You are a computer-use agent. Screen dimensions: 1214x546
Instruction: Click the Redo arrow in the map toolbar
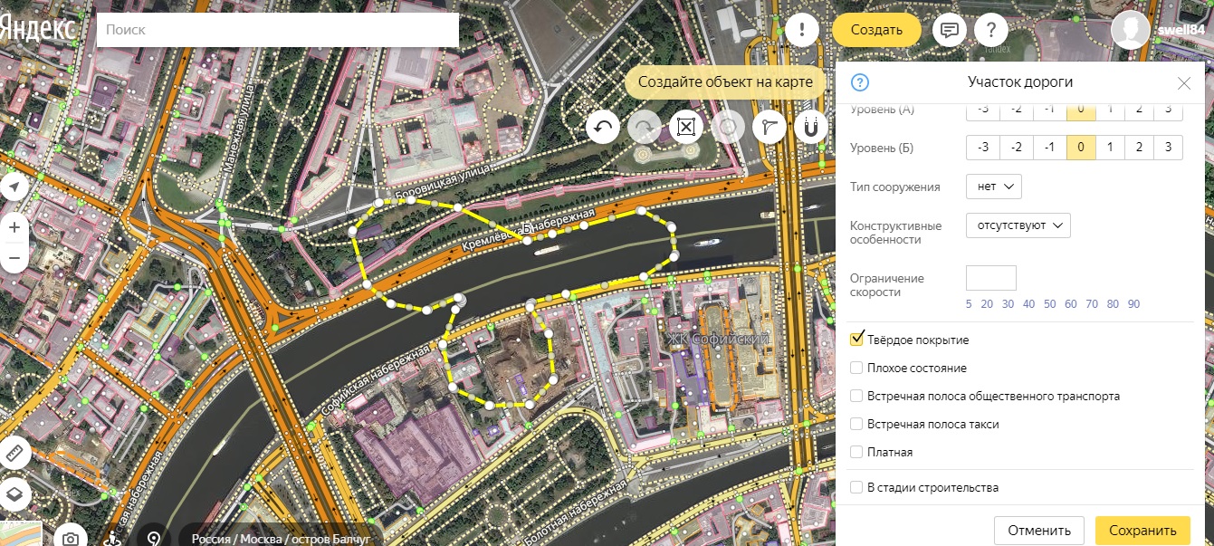coord(644,127)
